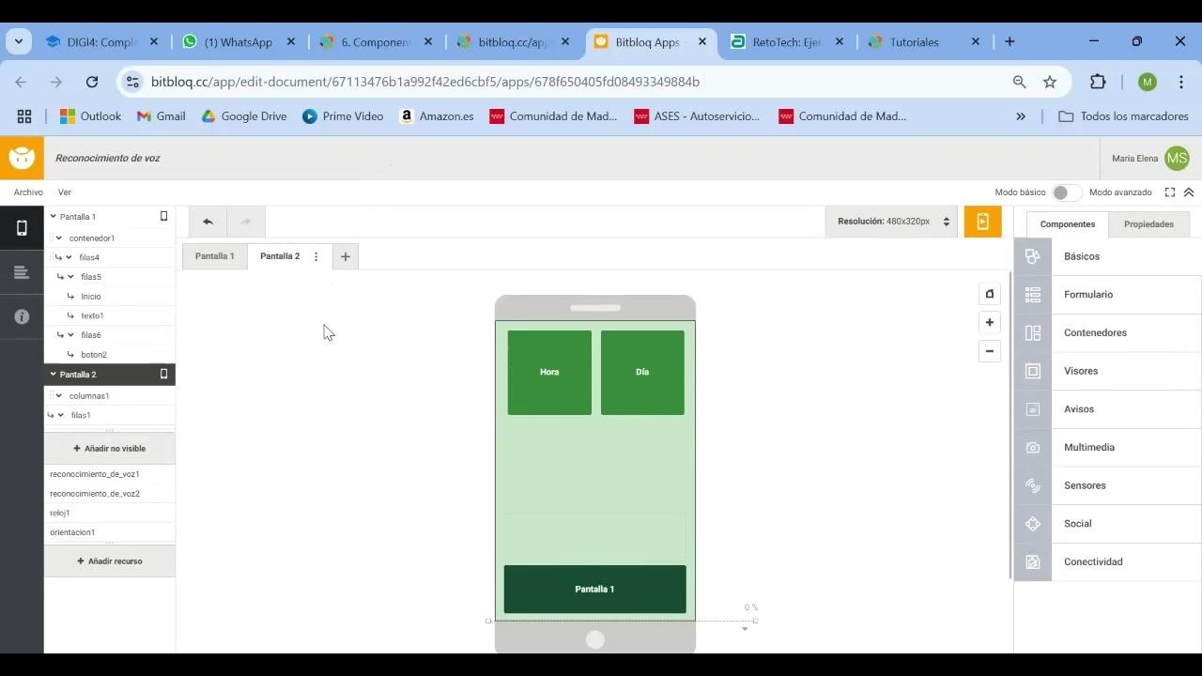Viewport: 1202px width, 676px height.
Task: Click the zoom out minus button
Action: (989, 351)
